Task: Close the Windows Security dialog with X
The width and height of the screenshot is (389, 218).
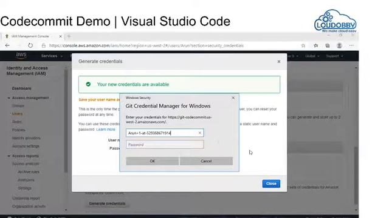Action: point(233,98)
